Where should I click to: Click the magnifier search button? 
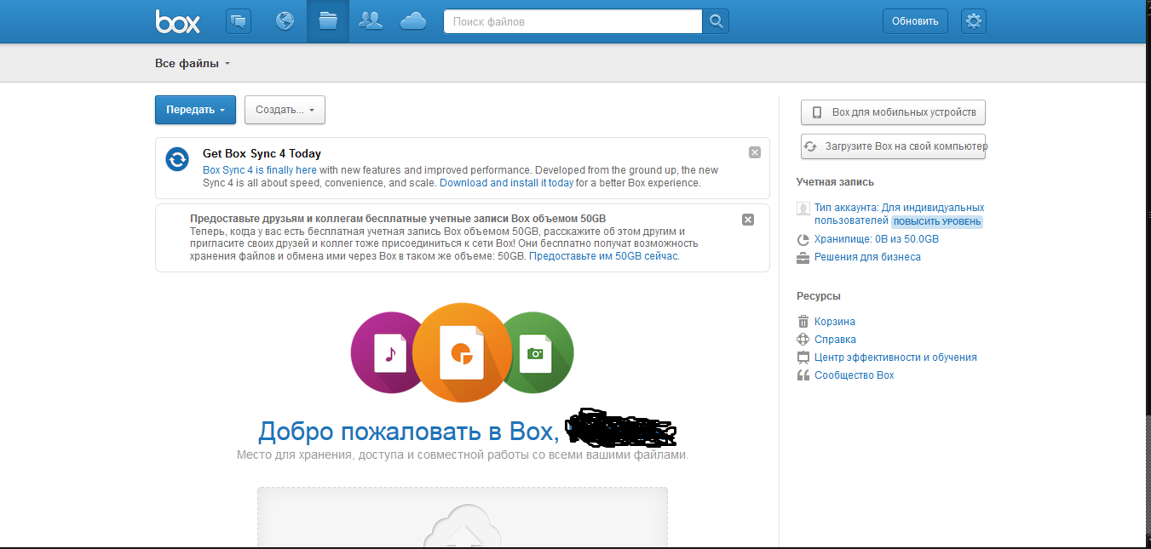[x=716, y=21]
